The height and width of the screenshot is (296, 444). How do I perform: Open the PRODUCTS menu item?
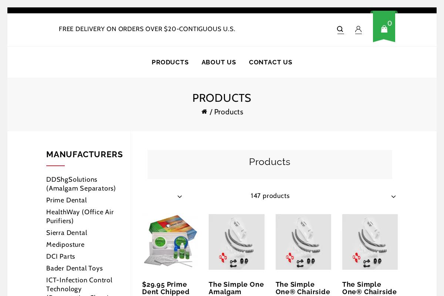point(170,62)
